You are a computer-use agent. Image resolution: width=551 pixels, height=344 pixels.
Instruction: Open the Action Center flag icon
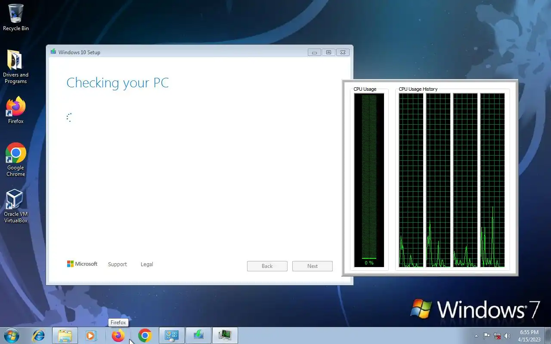[486, 336]
